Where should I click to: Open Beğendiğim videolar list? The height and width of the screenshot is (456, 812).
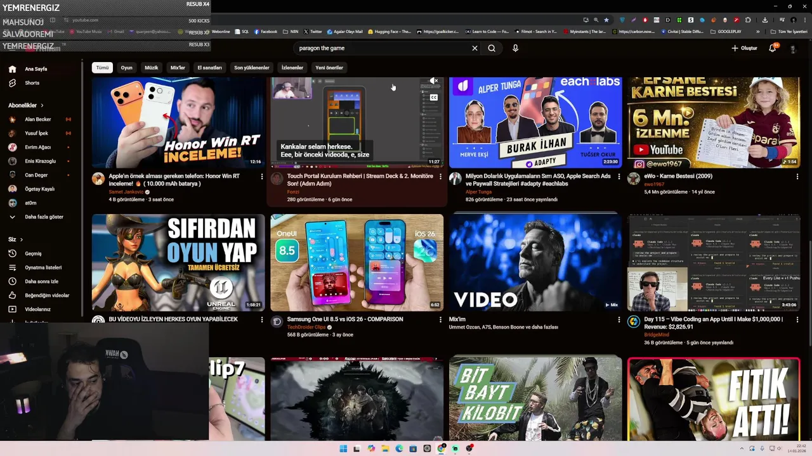click(42, 295)
